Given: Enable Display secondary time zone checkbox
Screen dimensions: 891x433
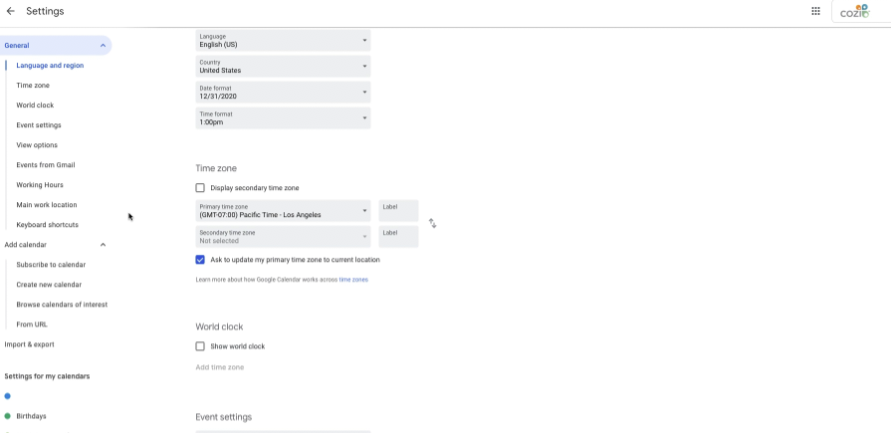Looking at the screenshot, I should 200,187.
